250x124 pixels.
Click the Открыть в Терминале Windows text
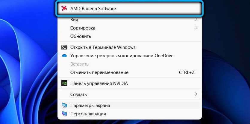103,47
